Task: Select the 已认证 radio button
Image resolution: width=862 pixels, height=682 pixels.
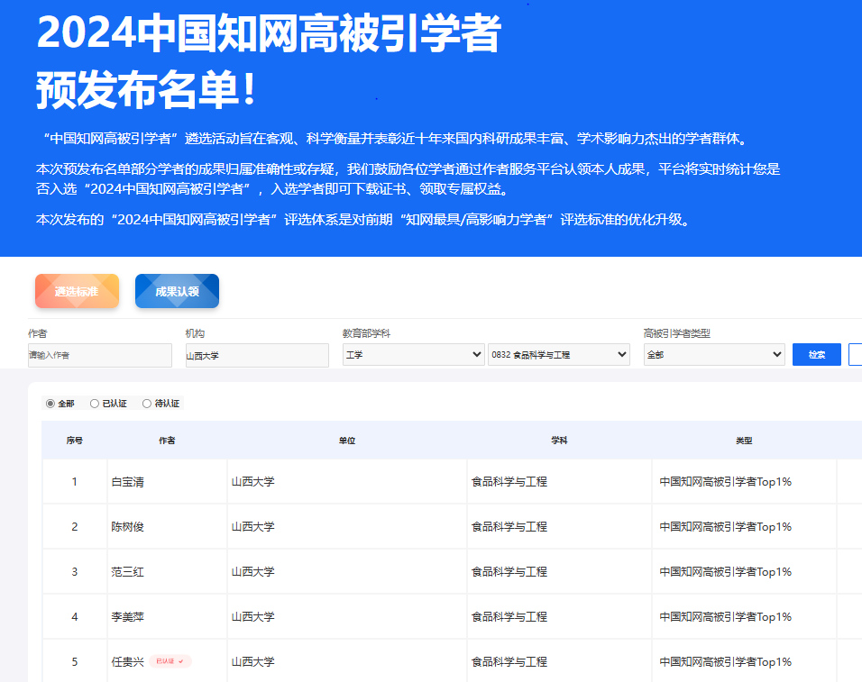Action: click(x=95, y=404)
